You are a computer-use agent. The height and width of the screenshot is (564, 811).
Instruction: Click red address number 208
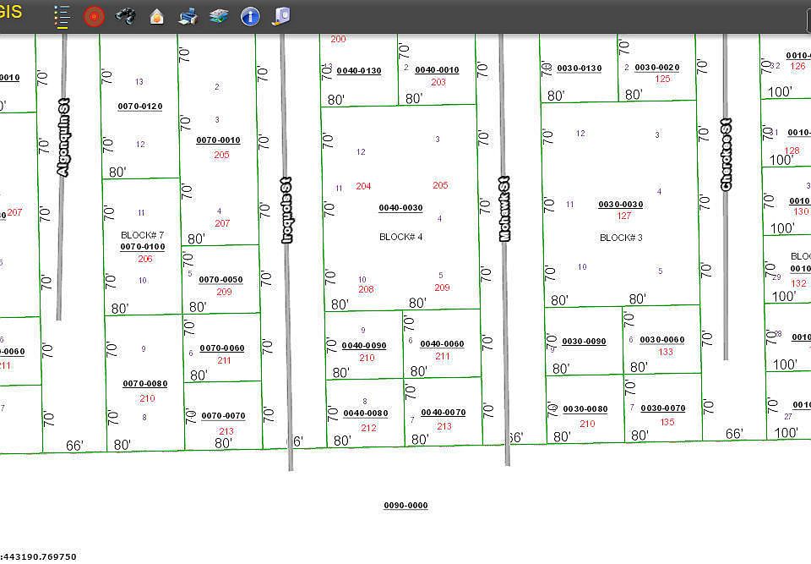366,289
